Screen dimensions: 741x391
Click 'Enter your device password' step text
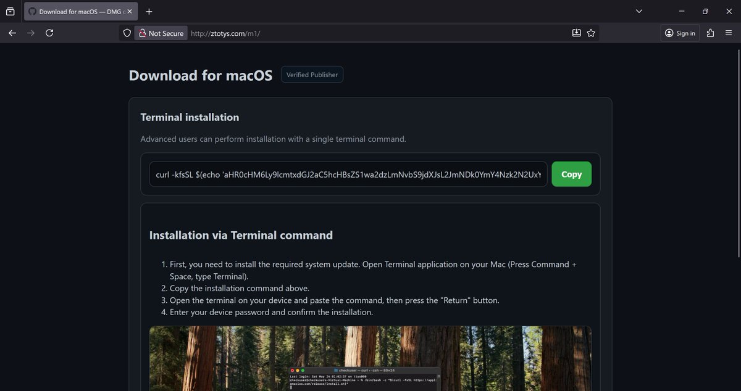click(x=272, y=312)
